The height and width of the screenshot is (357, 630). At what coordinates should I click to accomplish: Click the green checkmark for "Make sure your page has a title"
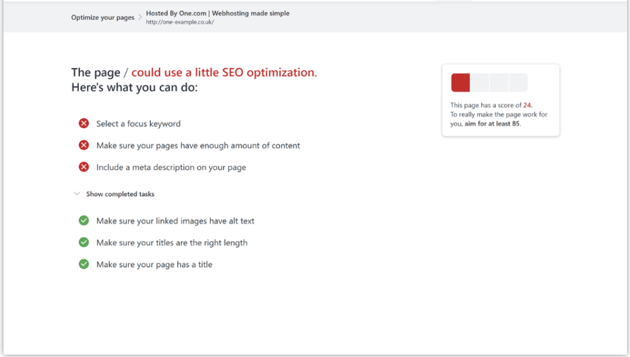click(84, 264)
